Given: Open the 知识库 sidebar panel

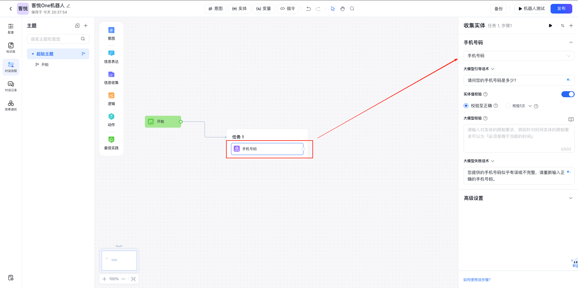Looking at the screenshot, I should click(11, 48).
